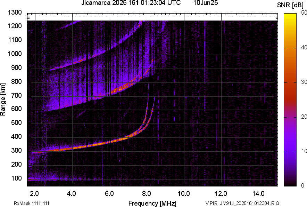Click the colorbar tick label '0'

click(303, 185)
